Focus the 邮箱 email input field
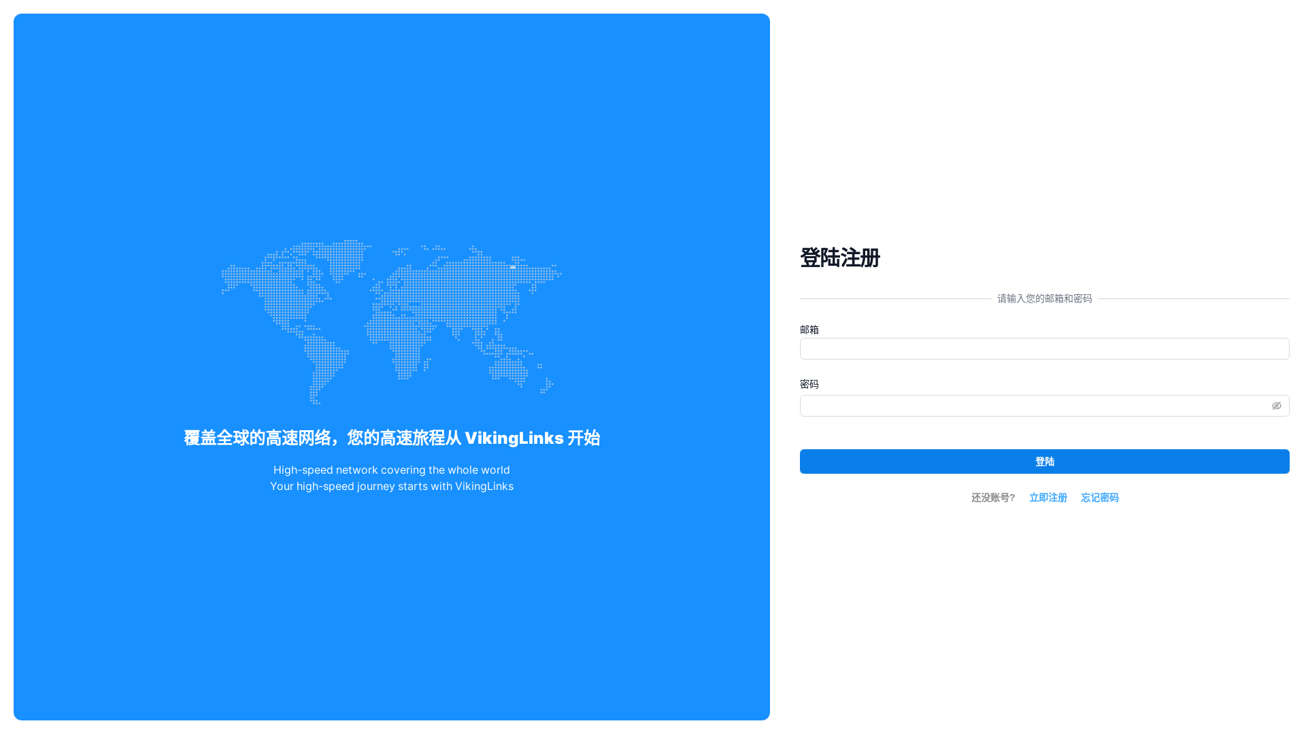1306x734 pixels. pos(1044,349)
